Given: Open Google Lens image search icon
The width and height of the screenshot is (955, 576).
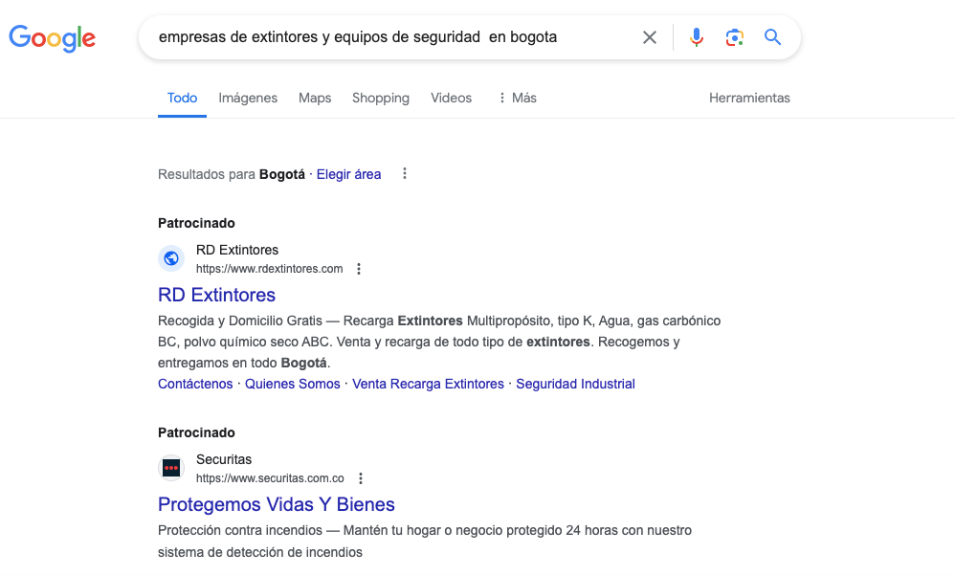Looking at the screenshot, I should [x=735, y=37].
